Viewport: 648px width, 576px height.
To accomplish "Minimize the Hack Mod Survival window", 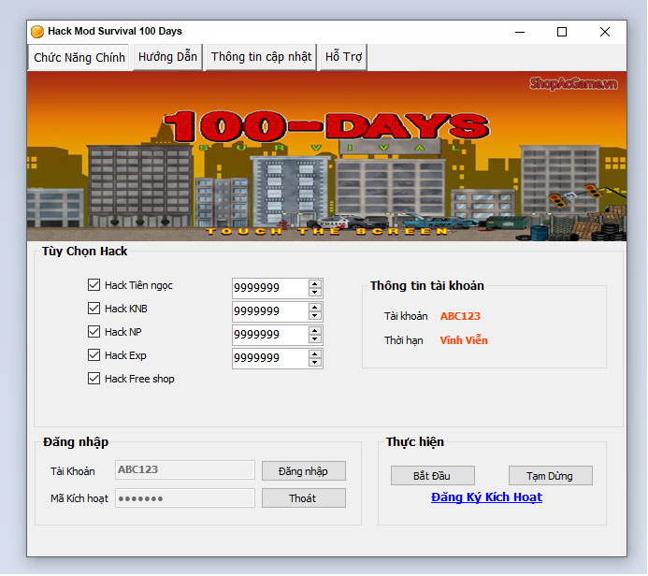I will [520, 32].
